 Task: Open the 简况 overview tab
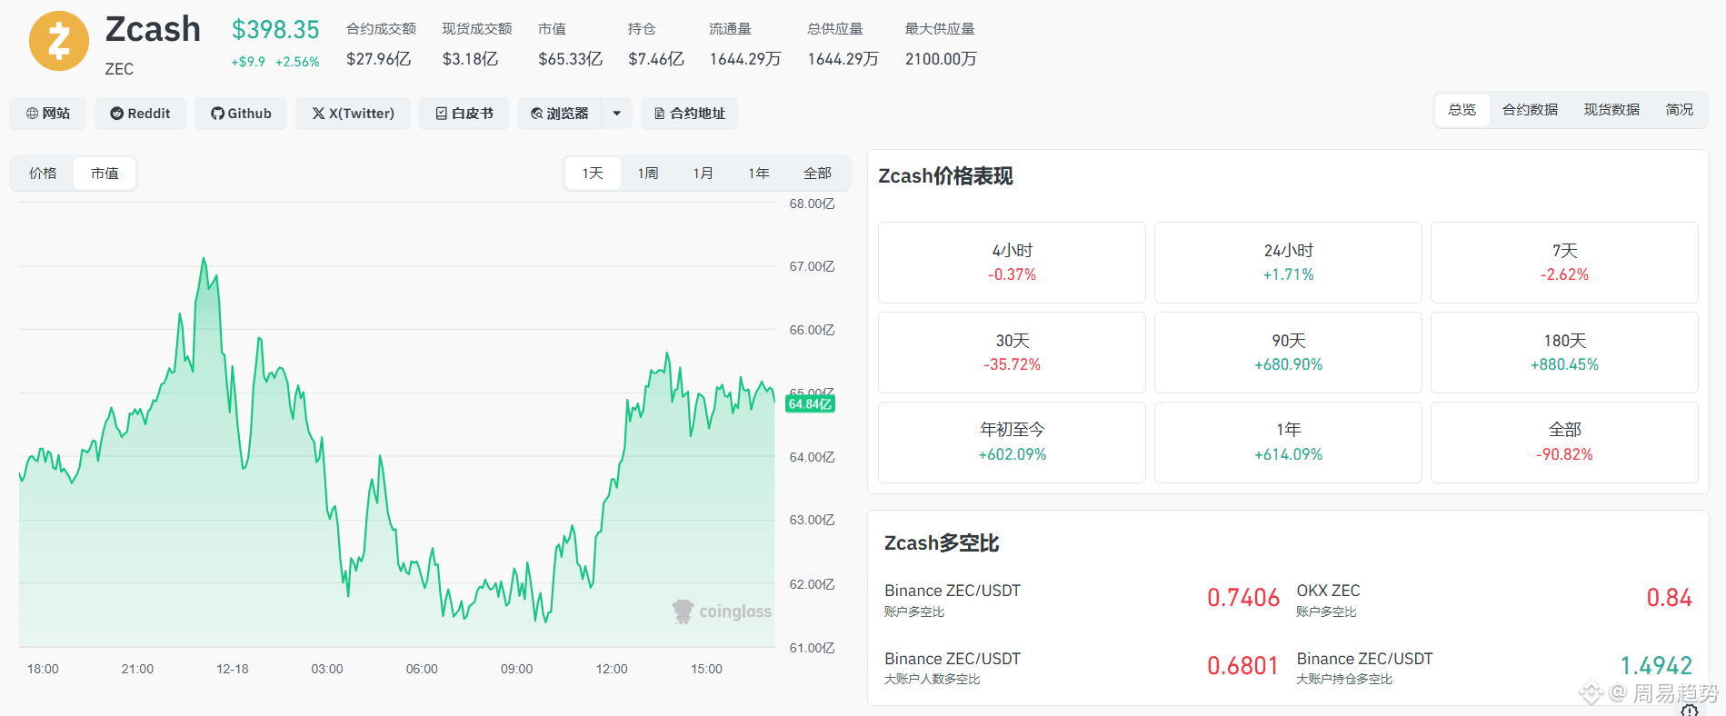coord(1679,110)
